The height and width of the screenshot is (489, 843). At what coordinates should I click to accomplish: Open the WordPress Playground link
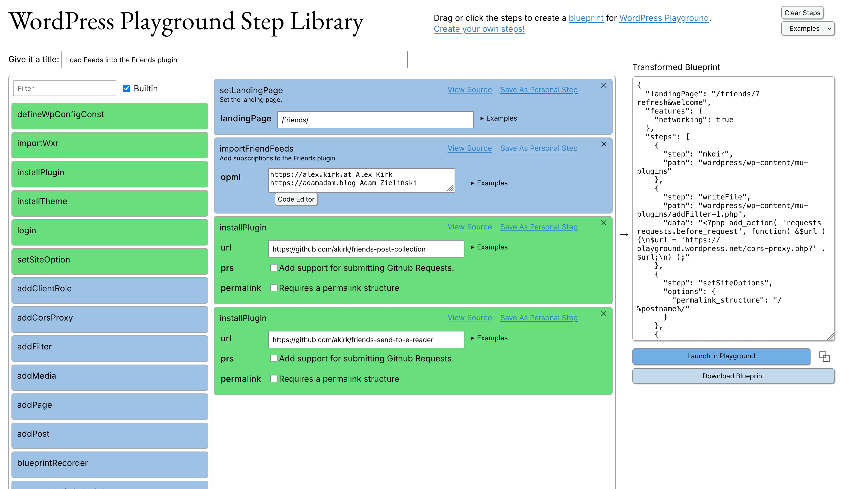[x=664, y=18]
